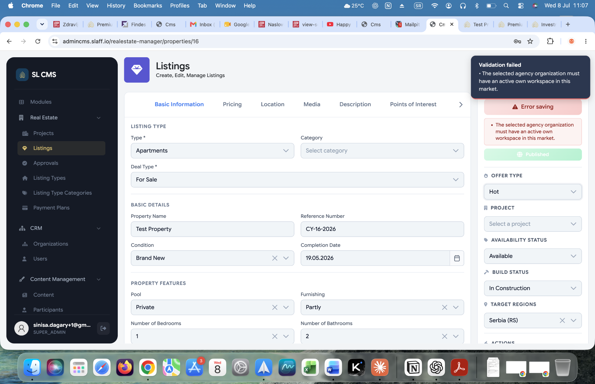This screenshot has height=384, width=595.
Task: Open the Offer Type dropdown showing Hot
Action: pyautogui.click(x=533, y=192)
